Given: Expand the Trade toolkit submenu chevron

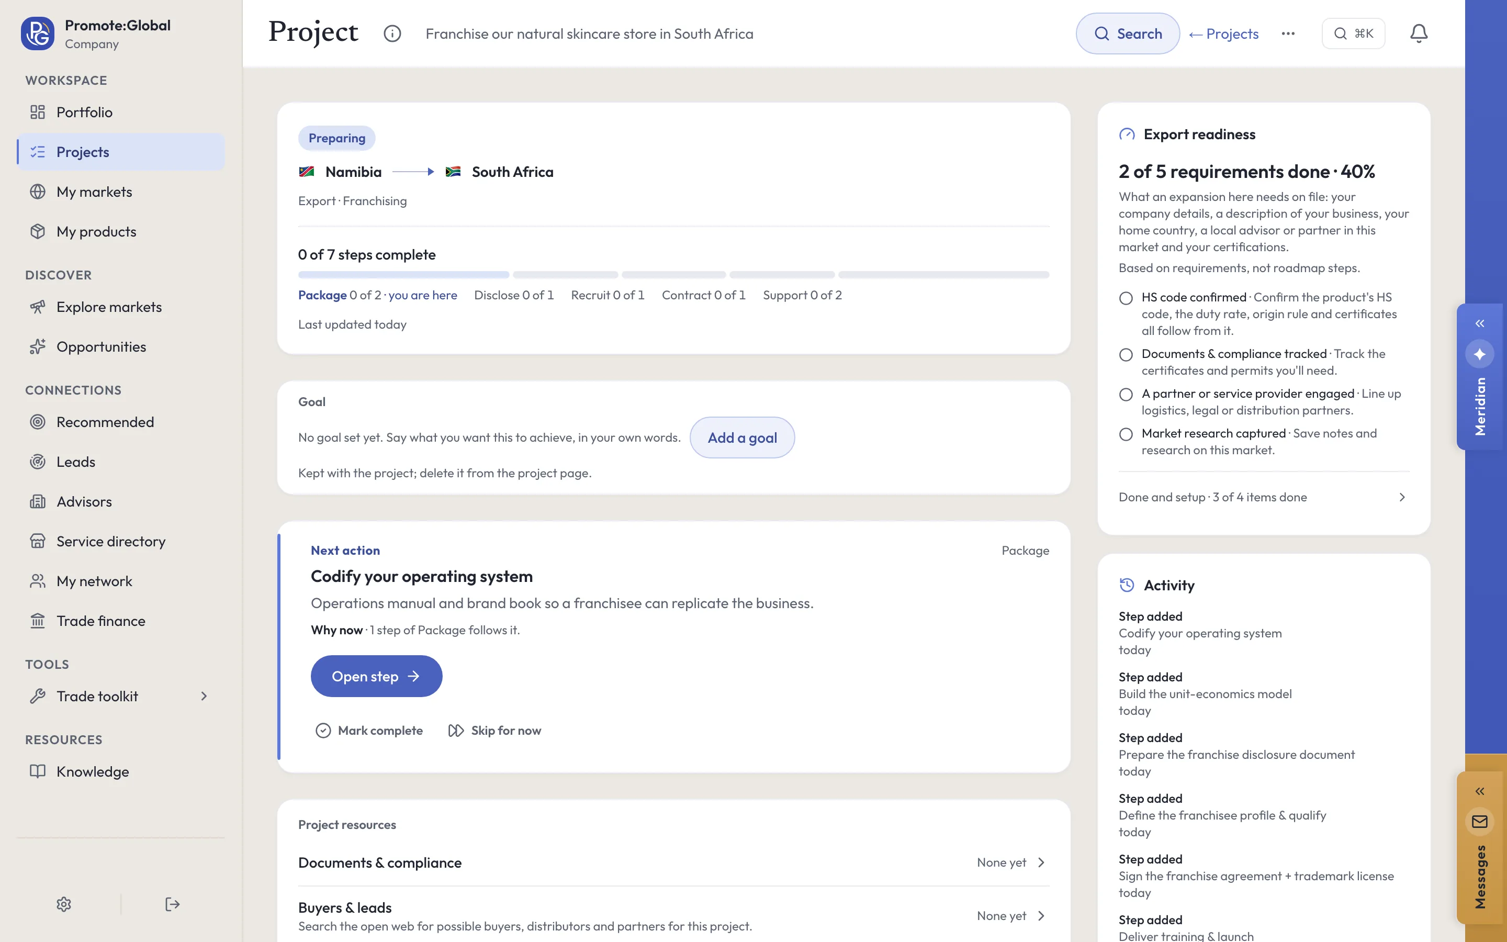Looking at the screenshot, I should (204, 697).
